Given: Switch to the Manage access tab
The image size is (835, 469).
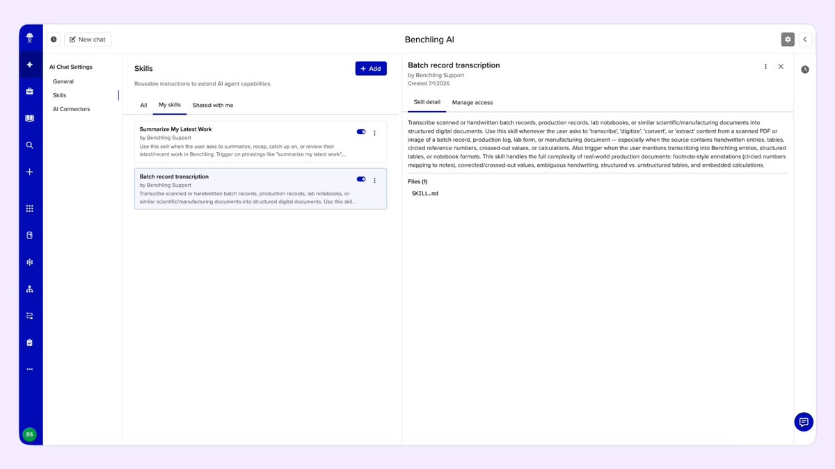Looking at the screenshot, I should point(472,102).
